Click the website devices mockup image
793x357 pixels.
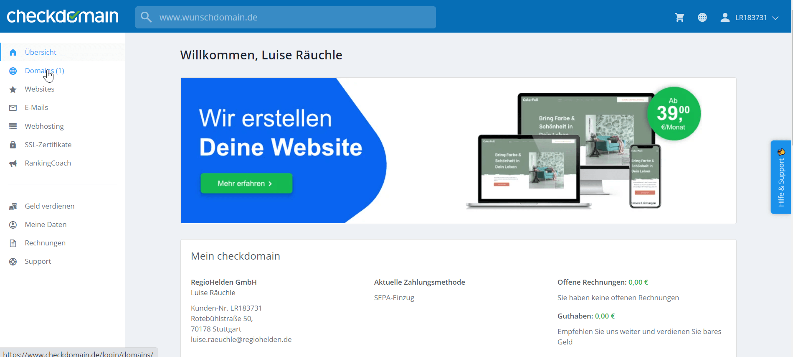pyautogui.click(x=564, y=150)
